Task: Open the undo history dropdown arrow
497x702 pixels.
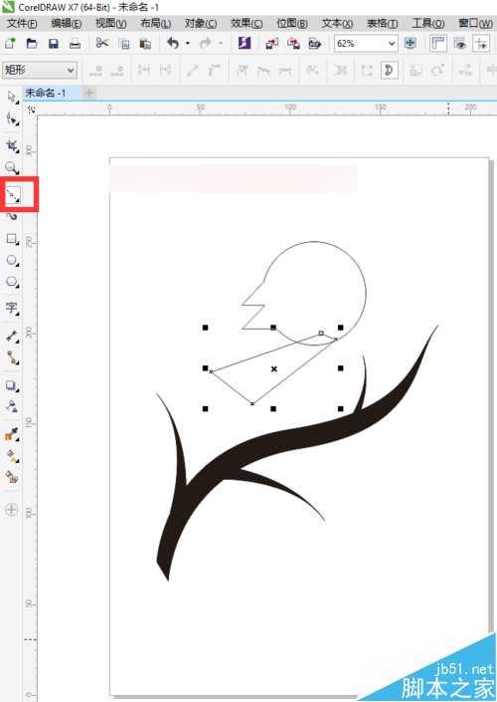Action: point(188,44)
